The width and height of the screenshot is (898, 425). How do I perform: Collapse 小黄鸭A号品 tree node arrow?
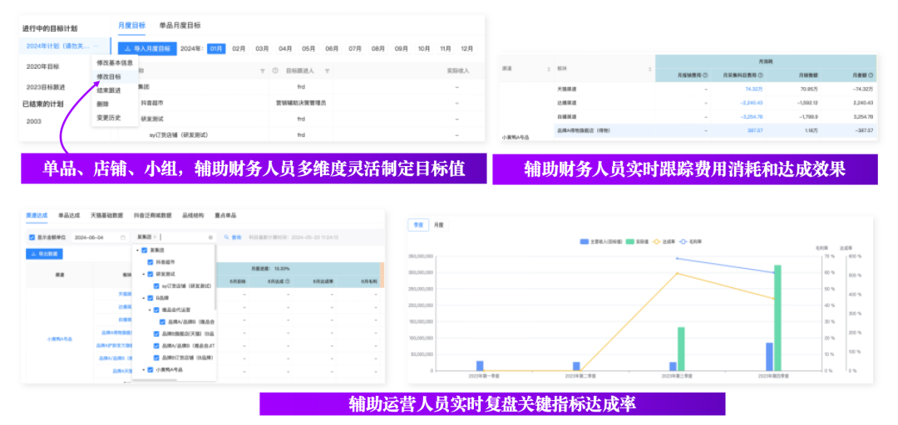(x=144, y=369)
